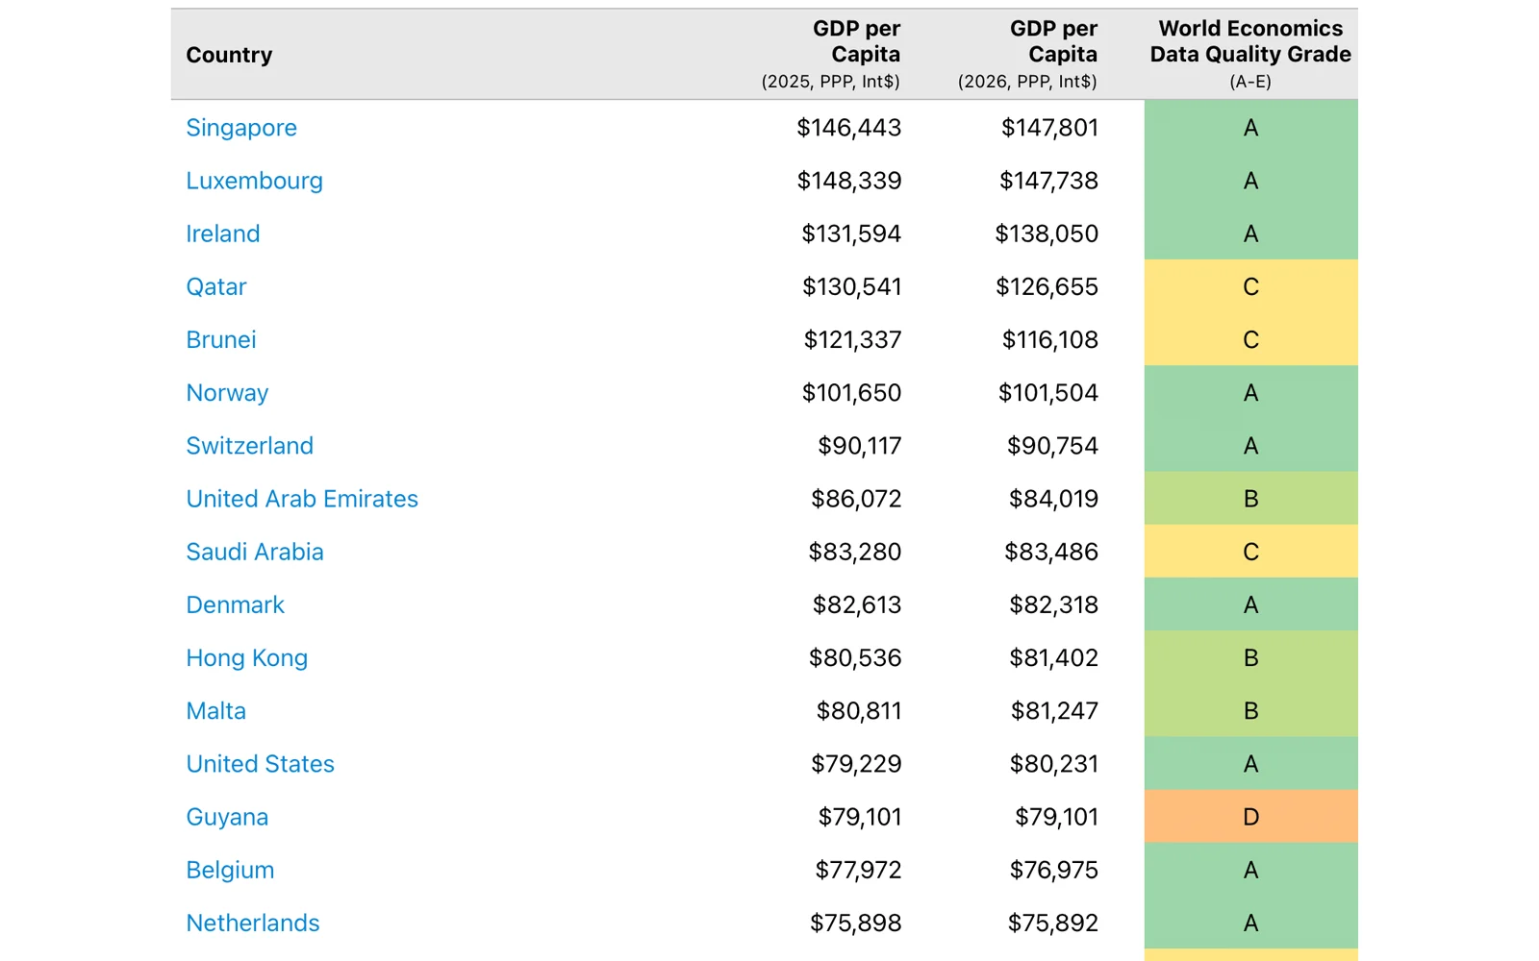This screenshot has height=961, width=1539.
Task: Click Guyana's orange D grade cell
Action: [x=1250, y=817]
